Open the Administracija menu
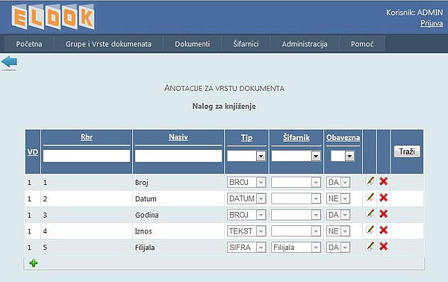The width and height of the screenshot is (448, 282). click(x=305, y=44)
